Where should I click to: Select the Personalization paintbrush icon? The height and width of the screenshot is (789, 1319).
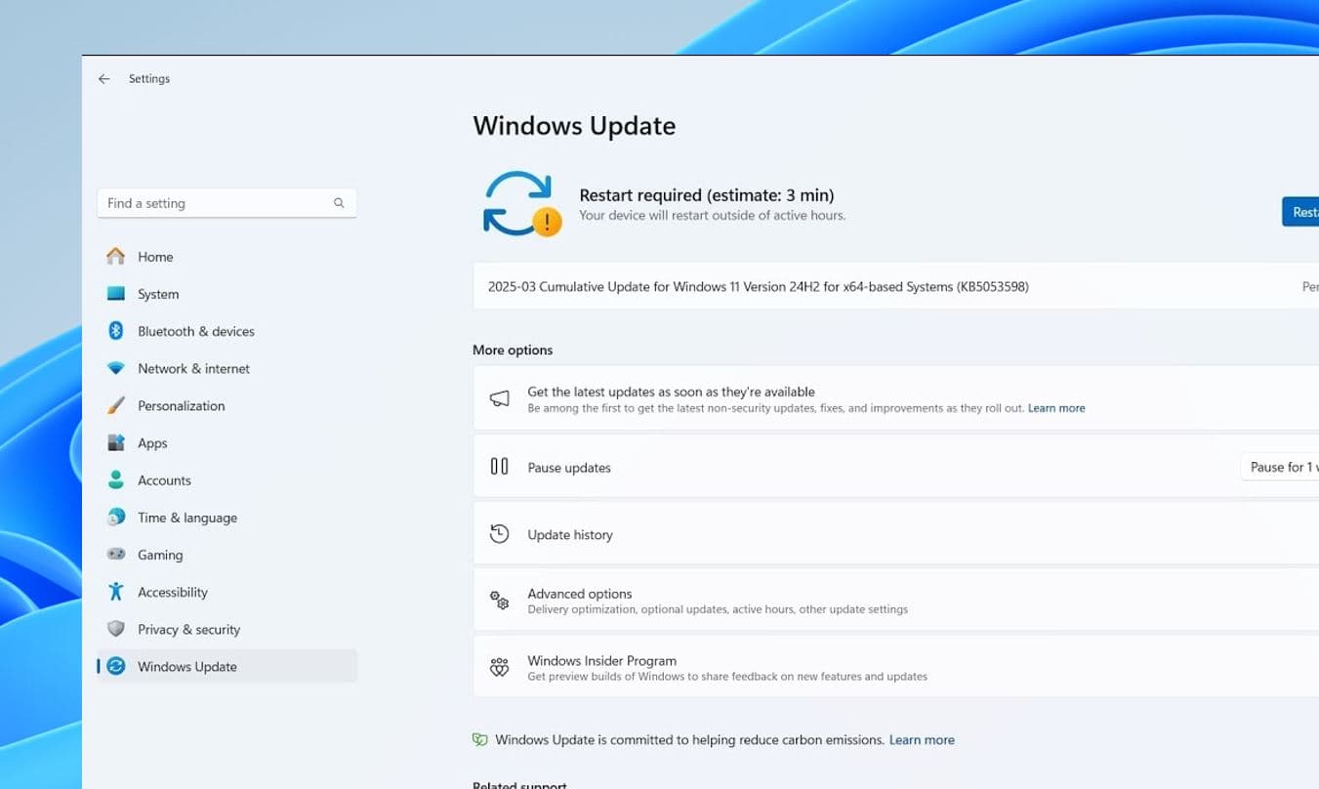click(115, 405)
